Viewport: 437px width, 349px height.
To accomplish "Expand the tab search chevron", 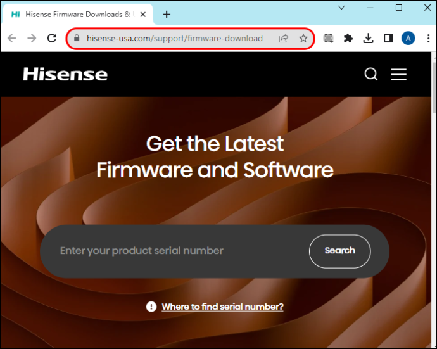I will pyautogui.click(x=341, y=8).
